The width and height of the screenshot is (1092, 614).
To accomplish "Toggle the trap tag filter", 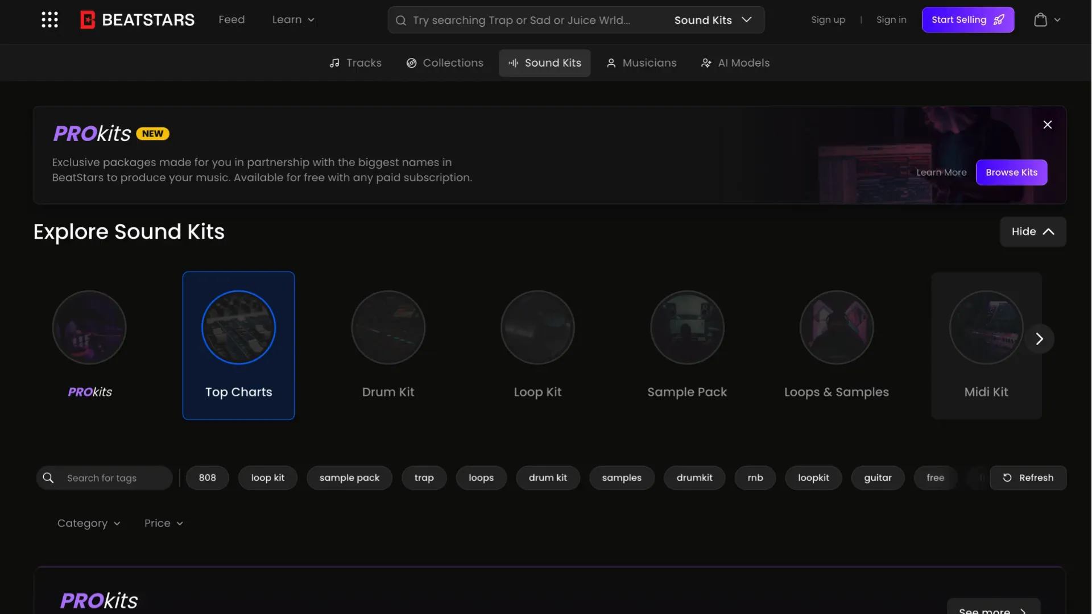I will pyautogui.click(x=424, y=478).
